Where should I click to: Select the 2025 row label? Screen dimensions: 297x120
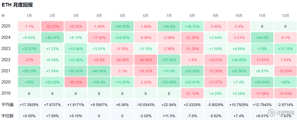pos(6,26)
